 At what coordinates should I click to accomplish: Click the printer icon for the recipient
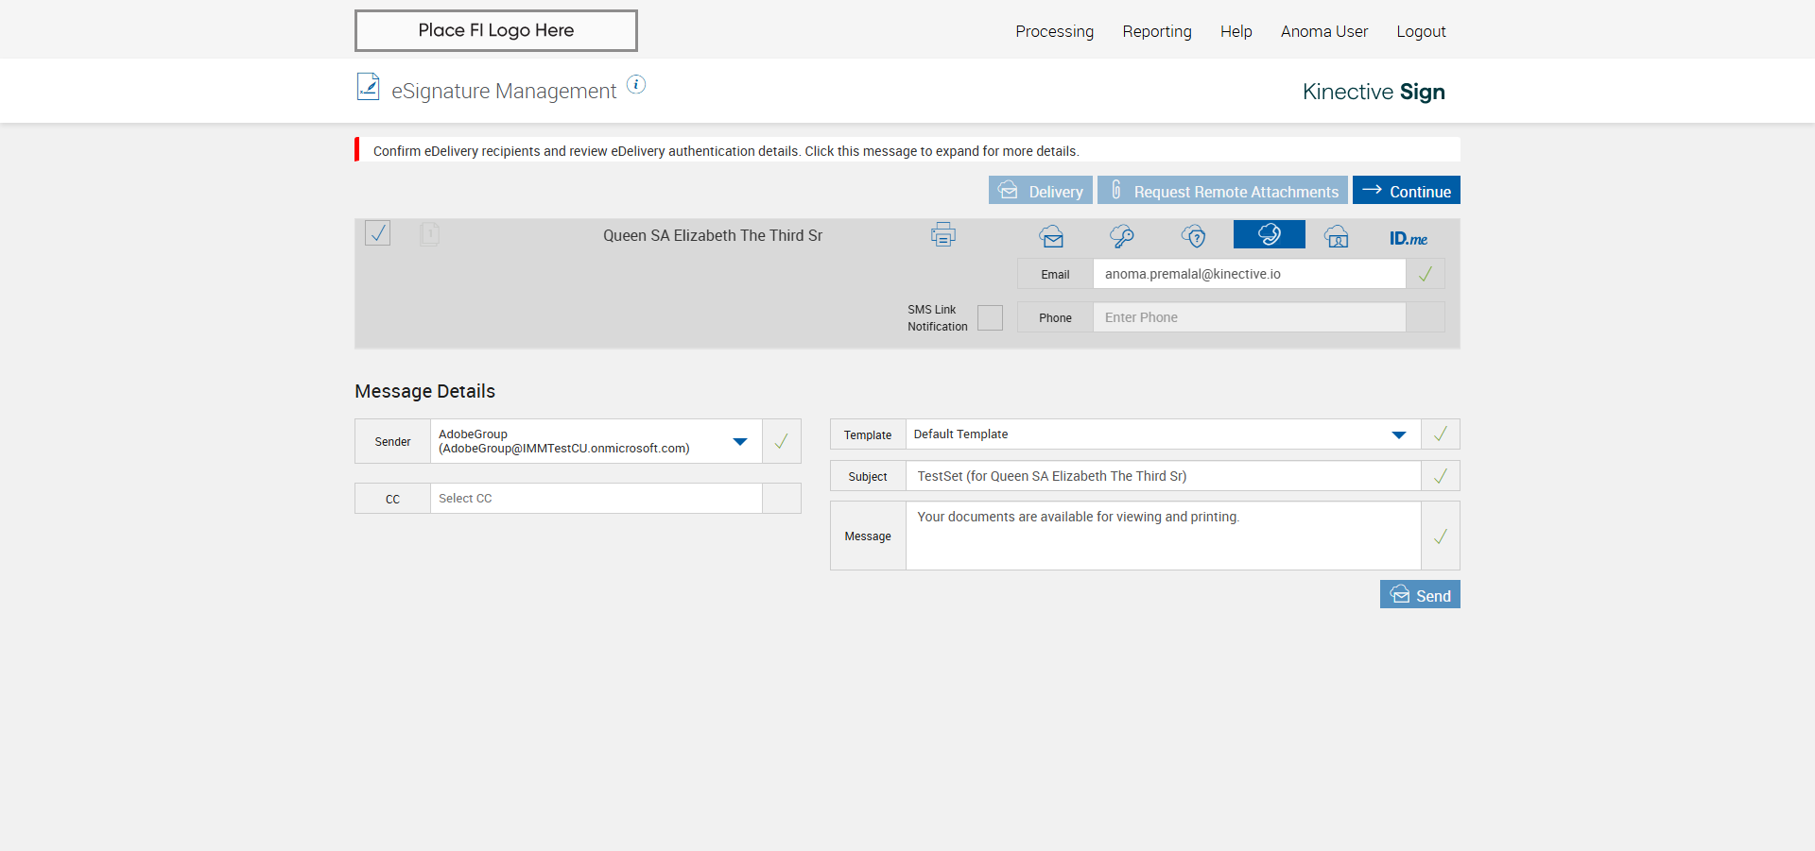tap(942, 234)
